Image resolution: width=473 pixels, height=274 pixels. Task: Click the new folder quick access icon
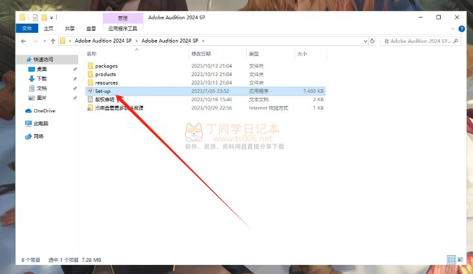[x=44, y=17]
